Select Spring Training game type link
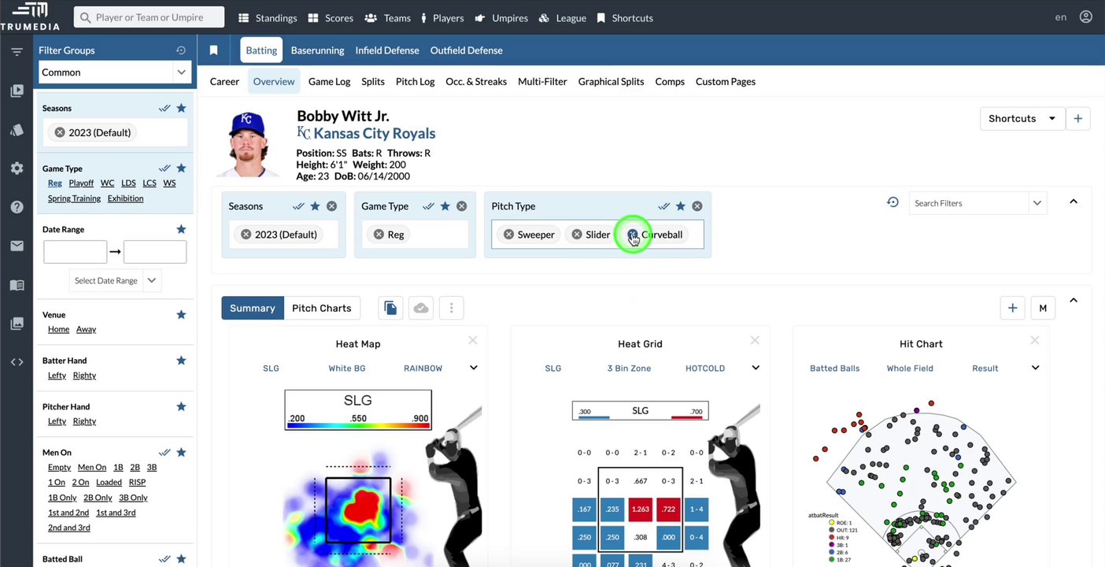 pos(74,198)
